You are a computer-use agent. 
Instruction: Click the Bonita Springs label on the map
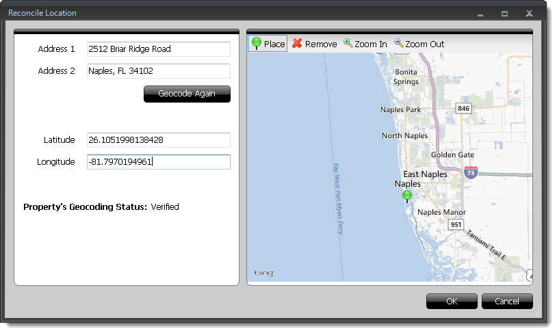tap(406, 77)
